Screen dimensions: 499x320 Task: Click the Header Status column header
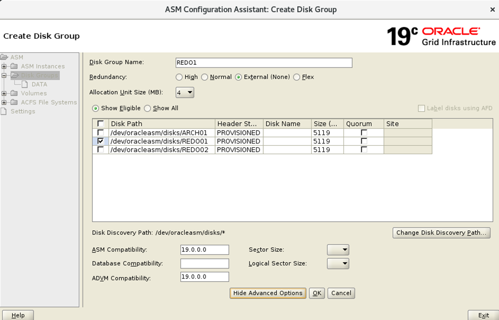pyautogui.click(x=239, y=124)
